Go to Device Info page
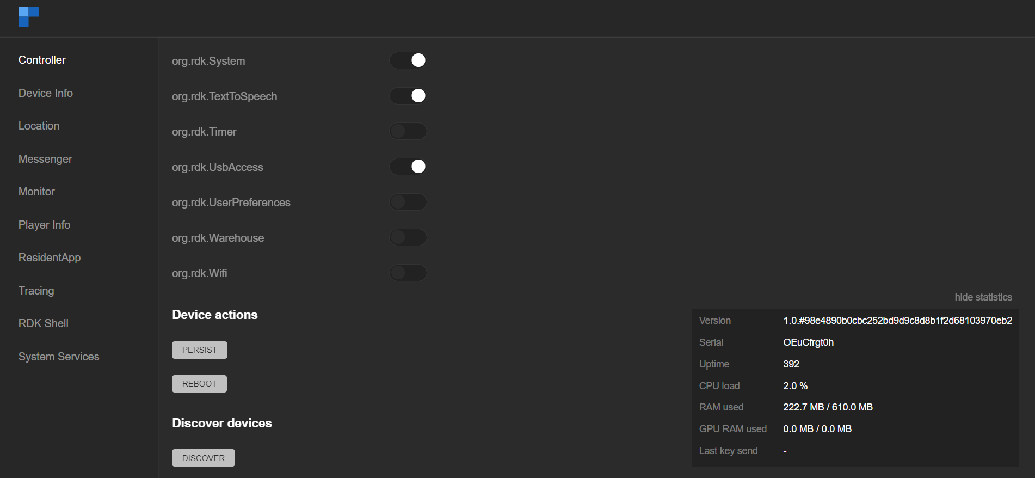 click(46, 93)
